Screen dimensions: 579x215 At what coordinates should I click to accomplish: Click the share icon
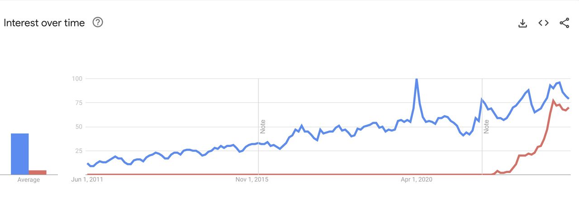564,23
